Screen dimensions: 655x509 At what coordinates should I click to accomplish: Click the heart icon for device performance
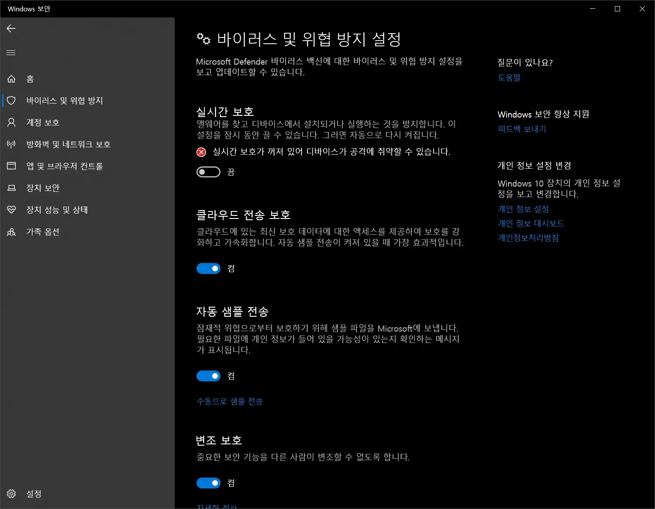11,210
